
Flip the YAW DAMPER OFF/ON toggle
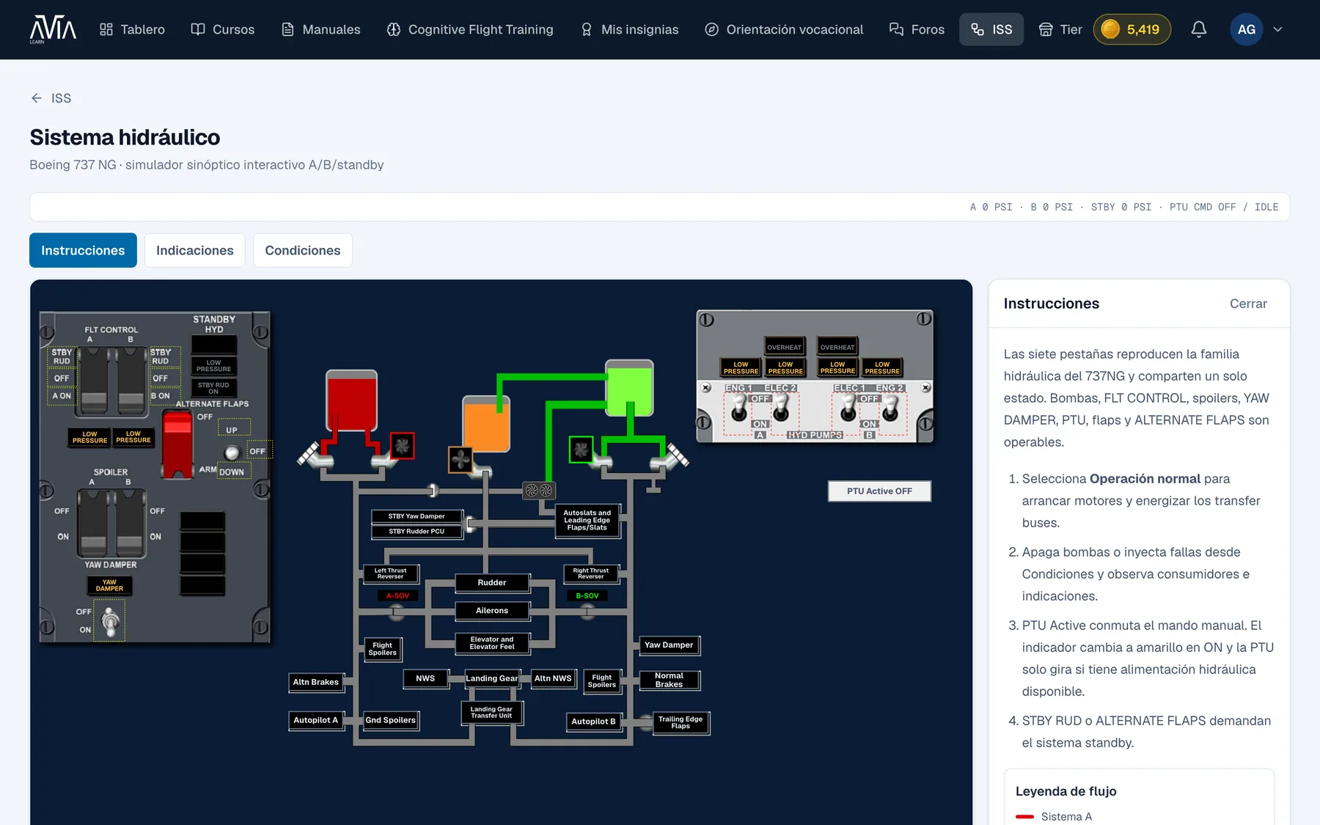point(110,620)
